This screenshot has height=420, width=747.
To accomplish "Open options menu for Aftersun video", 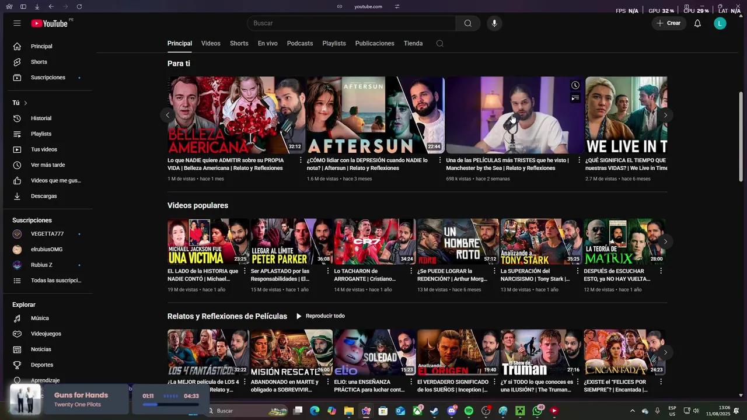I will tap(440, 160).
